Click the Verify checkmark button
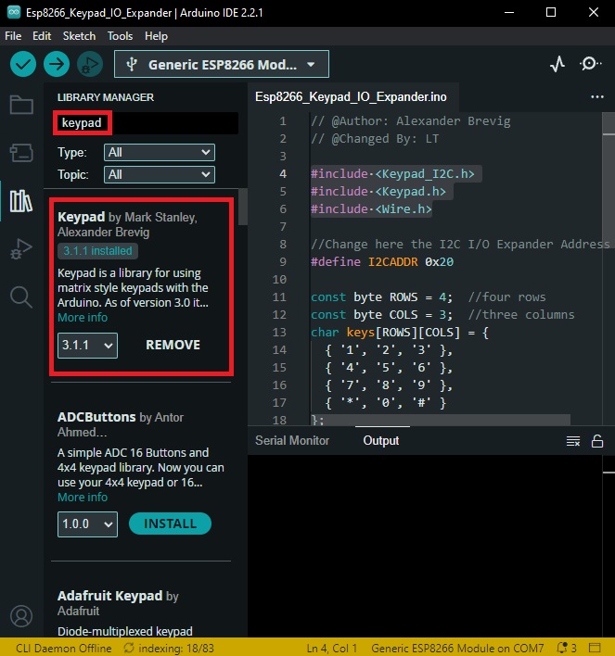The width and height of the screenshot is (615, 656). 23,64
